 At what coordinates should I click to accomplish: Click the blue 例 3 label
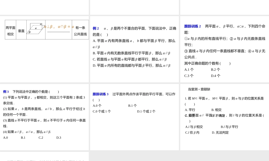tap(6, 92)
